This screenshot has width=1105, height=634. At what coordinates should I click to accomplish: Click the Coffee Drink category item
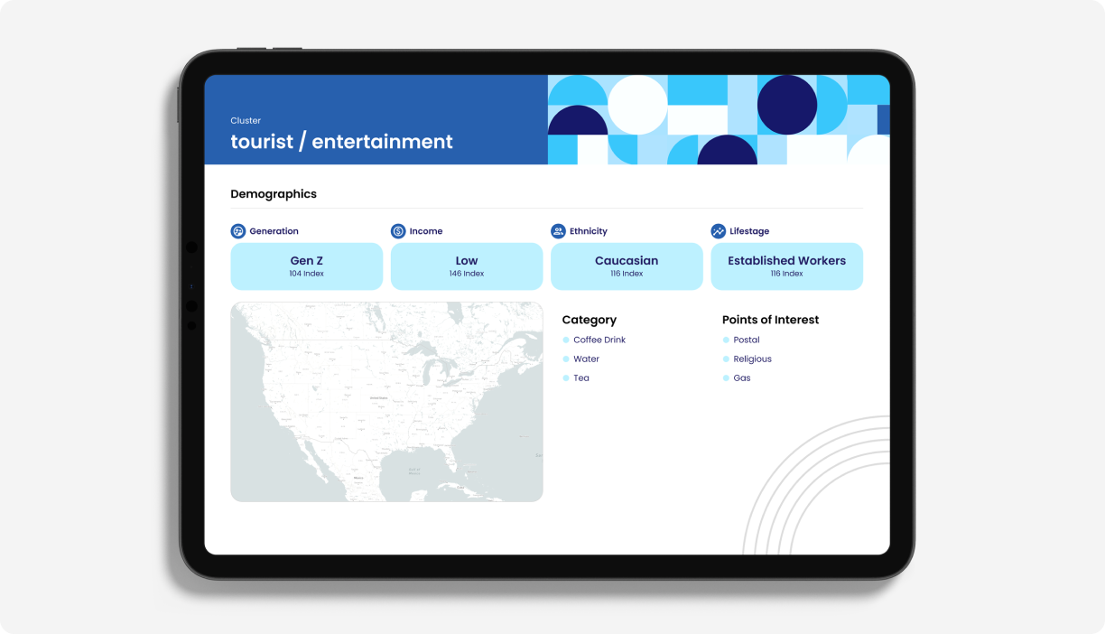tap(594, 340)
